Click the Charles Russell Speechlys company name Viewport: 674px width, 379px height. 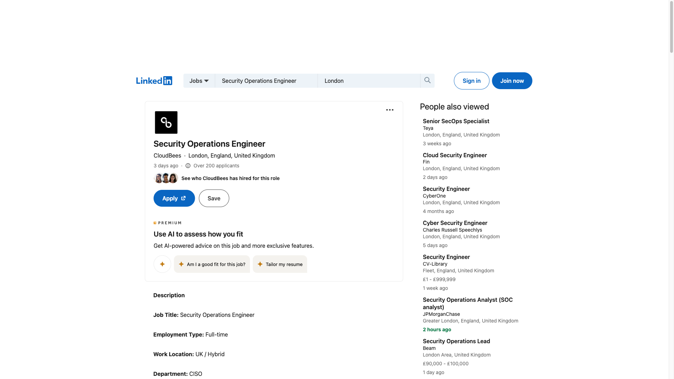tap(452, 230)
